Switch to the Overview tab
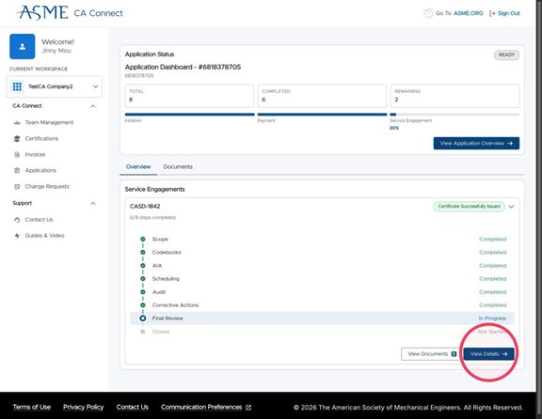The image size is (542, 419). (138, 166)
